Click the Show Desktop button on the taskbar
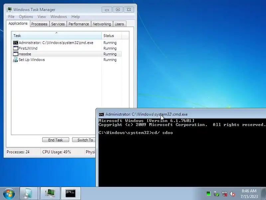This screenshot has width=266, height=200. [x=264, y=193]
